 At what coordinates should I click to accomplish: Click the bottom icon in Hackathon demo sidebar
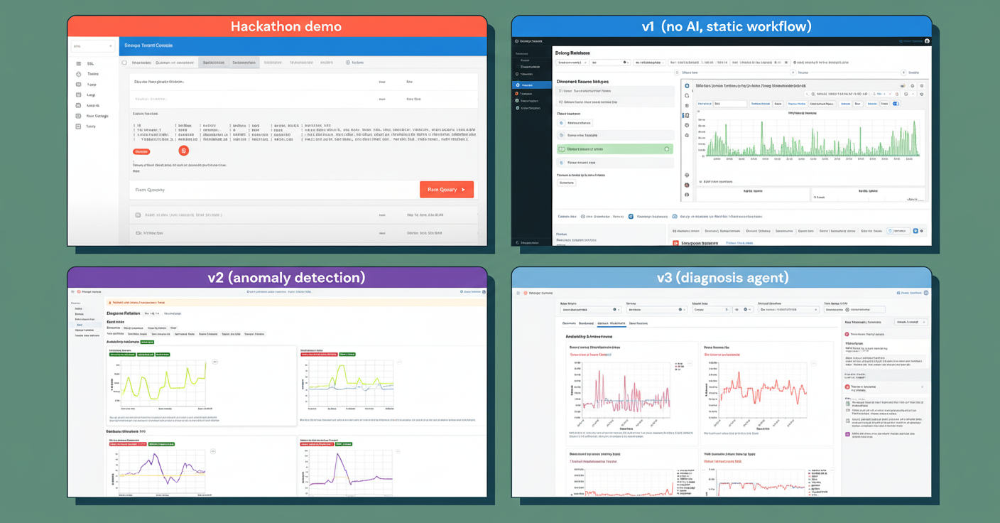[79, 126]
